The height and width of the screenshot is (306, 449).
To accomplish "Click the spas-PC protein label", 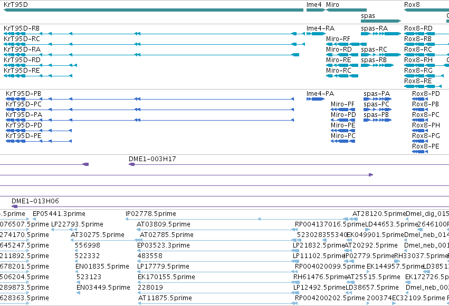I will click(x=376, y=104).
